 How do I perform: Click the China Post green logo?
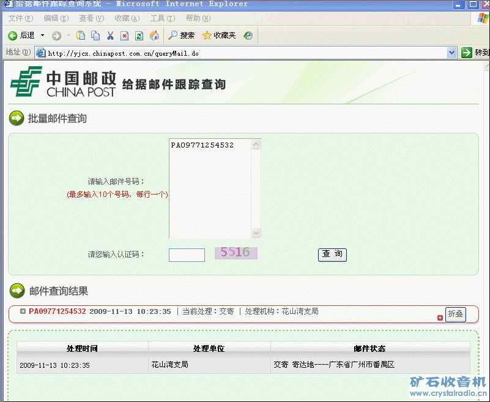[26, 81]
